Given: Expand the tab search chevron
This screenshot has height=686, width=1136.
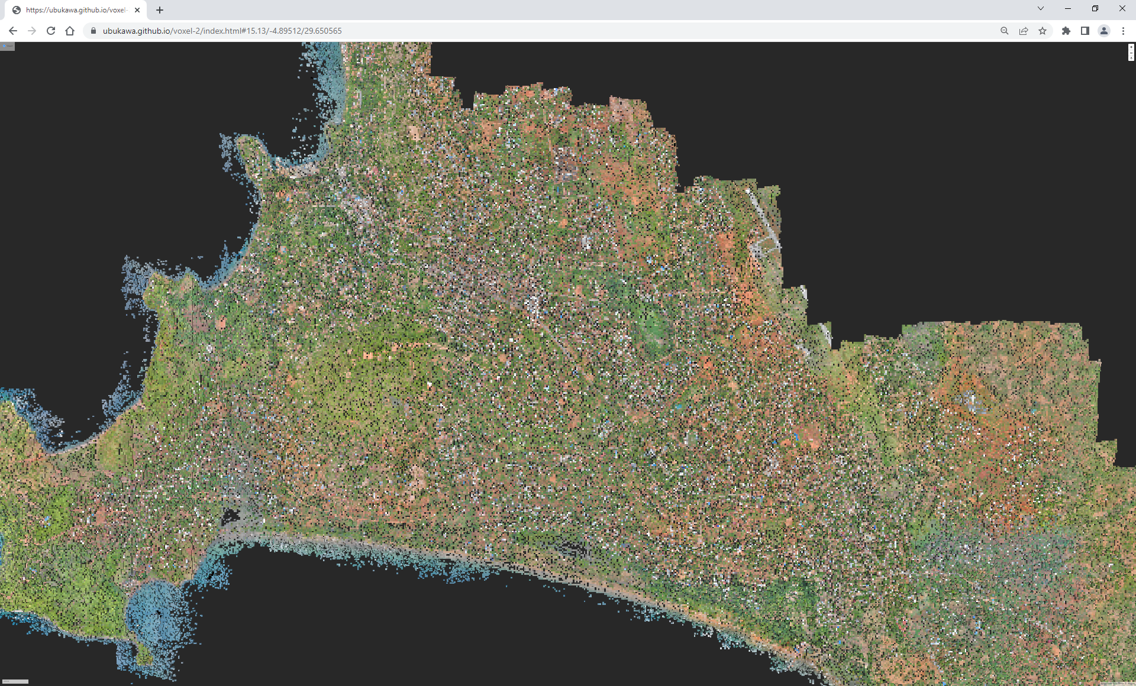Looking at the screenshot, I should click(1041, 8).
